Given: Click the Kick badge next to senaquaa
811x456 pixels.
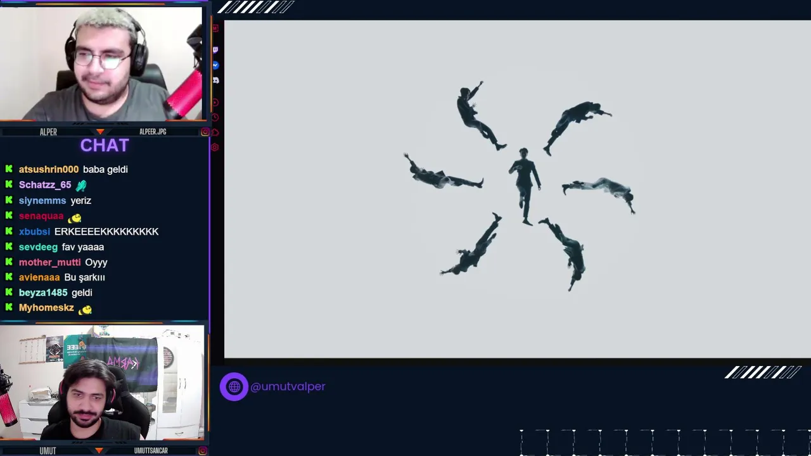Looking at the screenshot, I should (9, 216).
